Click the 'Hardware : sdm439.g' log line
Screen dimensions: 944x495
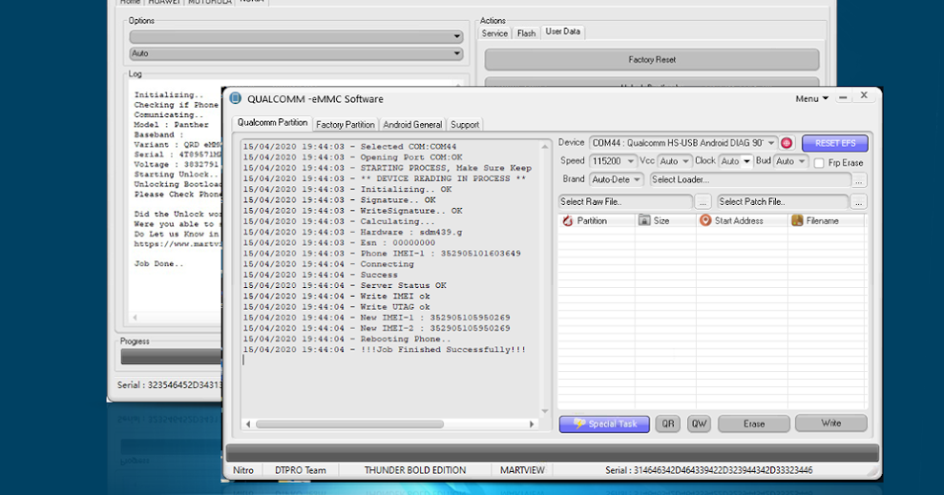pos(353,232)
